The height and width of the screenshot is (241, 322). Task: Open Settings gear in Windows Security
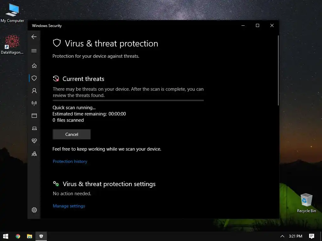pyautogui.click(x=34, y=210)
